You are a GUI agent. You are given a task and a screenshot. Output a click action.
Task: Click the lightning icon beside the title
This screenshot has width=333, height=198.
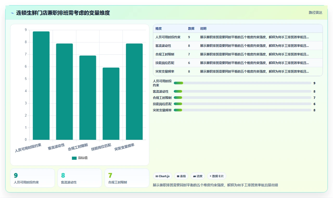12,13
